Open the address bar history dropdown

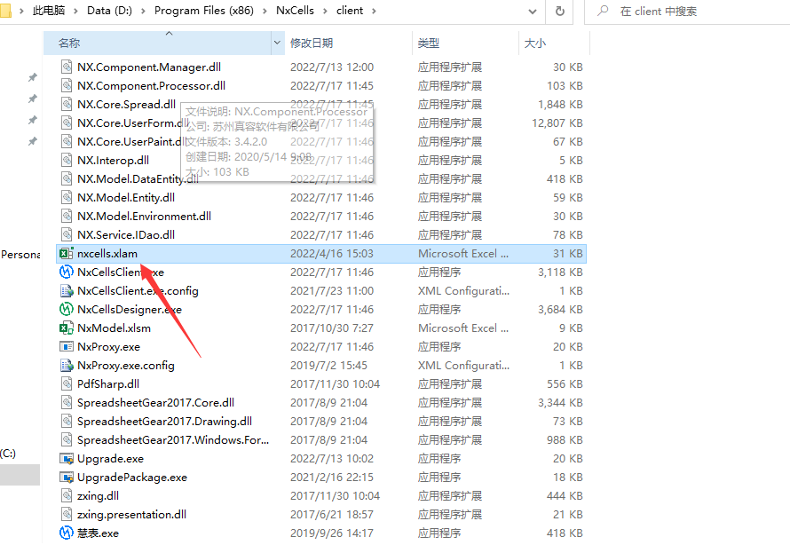coord(534,12)
